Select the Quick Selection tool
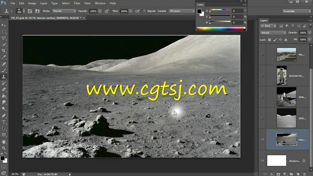This screenshot has width=313, height=176. point(4,44)
